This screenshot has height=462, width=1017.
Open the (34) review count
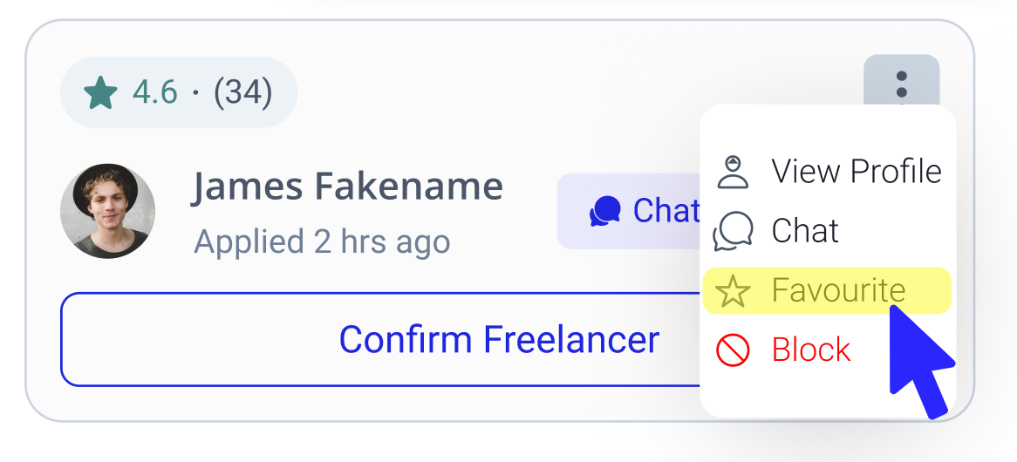pos(242,92)
